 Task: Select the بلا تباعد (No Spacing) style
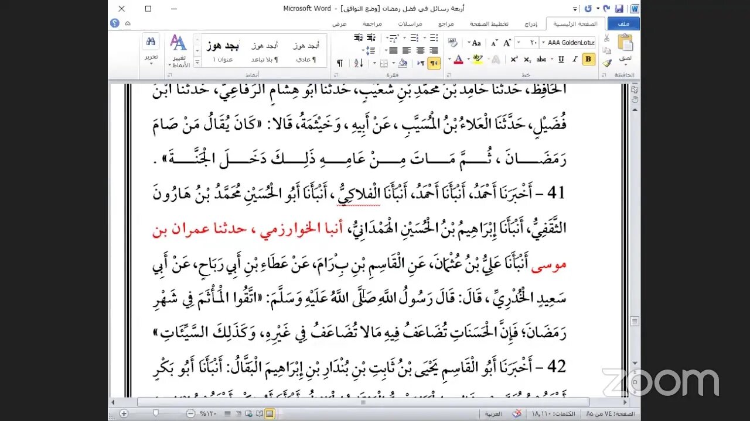tap(265, 52)
